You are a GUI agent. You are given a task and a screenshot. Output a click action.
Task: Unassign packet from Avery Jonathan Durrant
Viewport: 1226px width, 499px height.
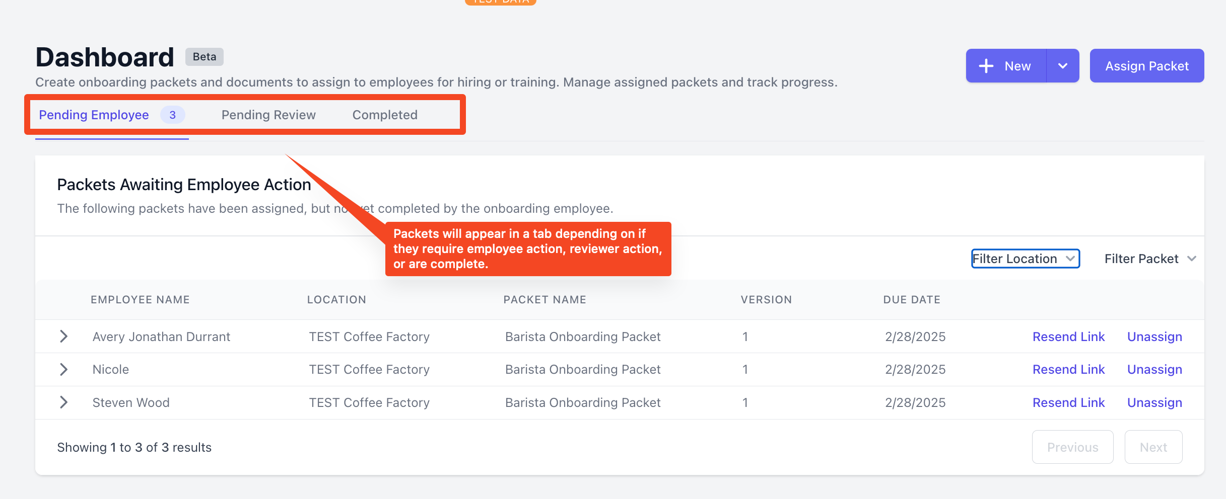point(1154,337)
